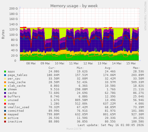Click the 'Avg:' column header
Image resolution: width=148 pixels, height=132 pixels.
[108, 68]
